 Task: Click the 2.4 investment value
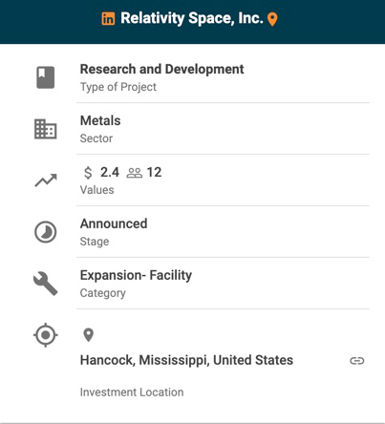click(x=110, y=173)
